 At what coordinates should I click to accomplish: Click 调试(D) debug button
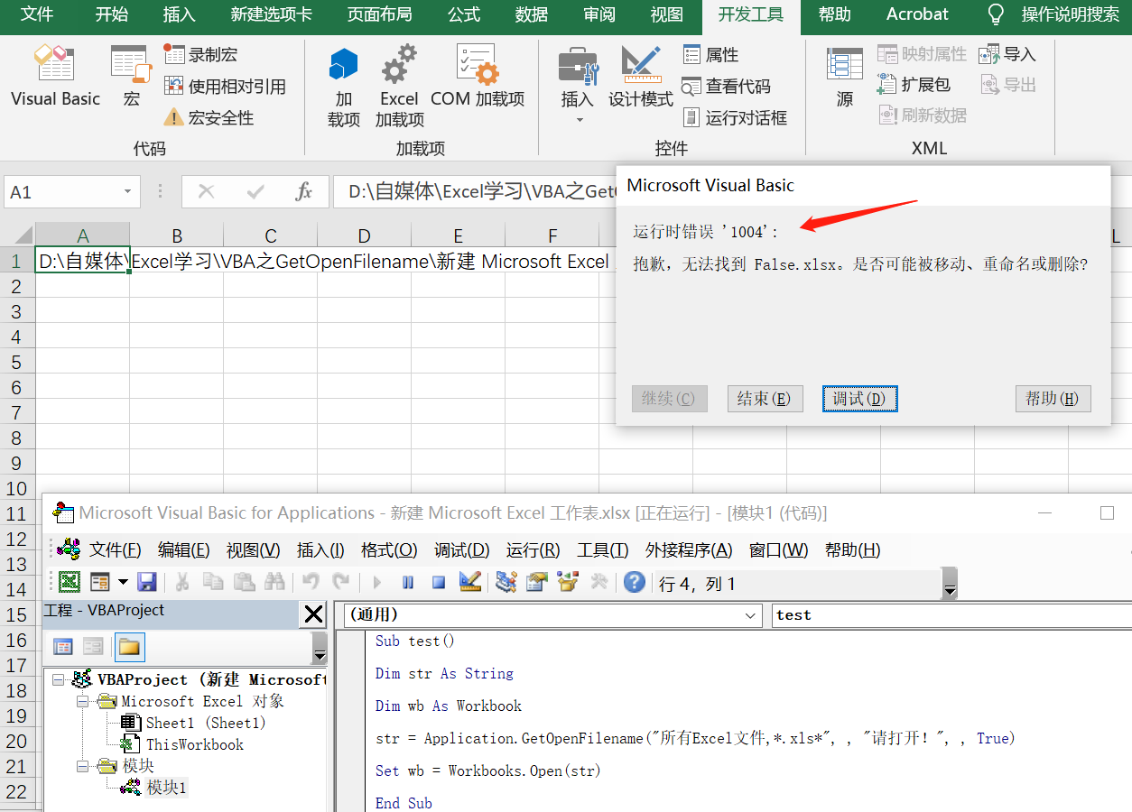click(x=859, y=399)
